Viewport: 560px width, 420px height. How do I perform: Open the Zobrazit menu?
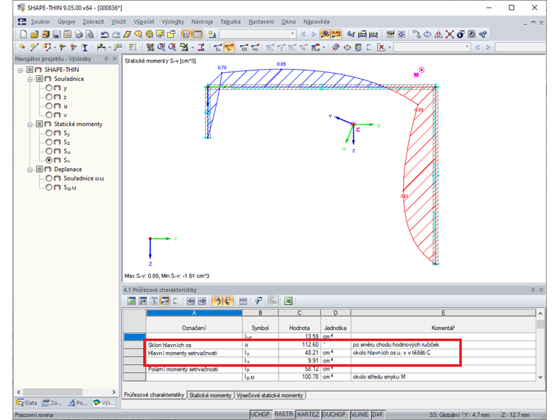pyautogui.click(x=94, y=22)
